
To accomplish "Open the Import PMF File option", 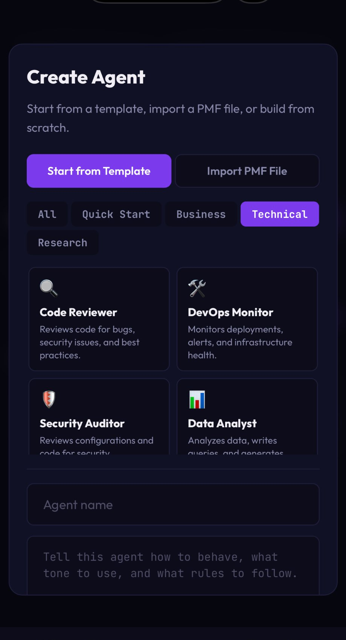I will (x=247, y=171).
